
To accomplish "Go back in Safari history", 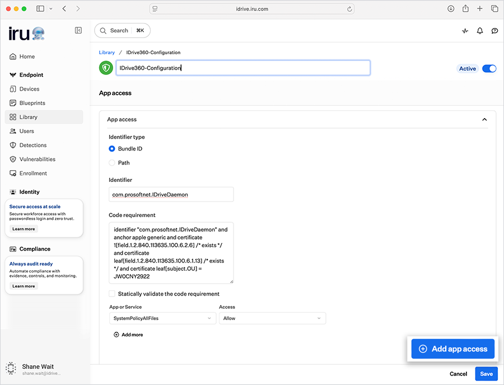I will coord(64,8).
